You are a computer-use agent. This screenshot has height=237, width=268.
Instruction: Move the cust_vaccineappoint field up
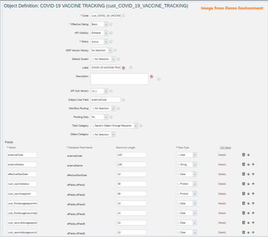[x=253, y=194]
